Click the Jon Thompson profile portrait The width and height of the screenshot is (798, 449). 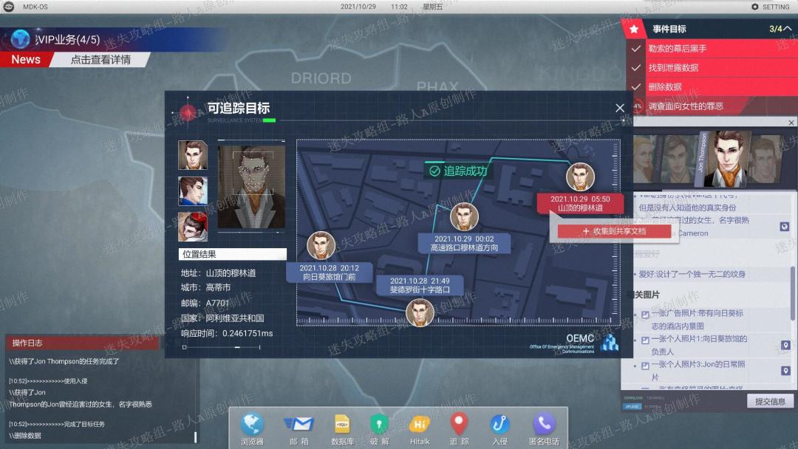coord(729,158)
